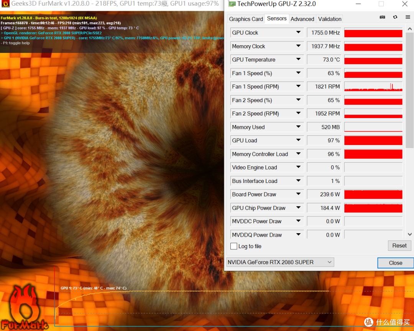Click the 239.6 W Board Power value
414x331 pixels.
324,194
